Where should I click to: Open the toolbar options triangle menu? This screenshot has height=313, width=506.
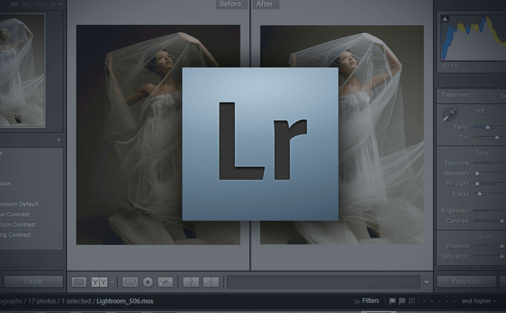(x=427, y=282)
